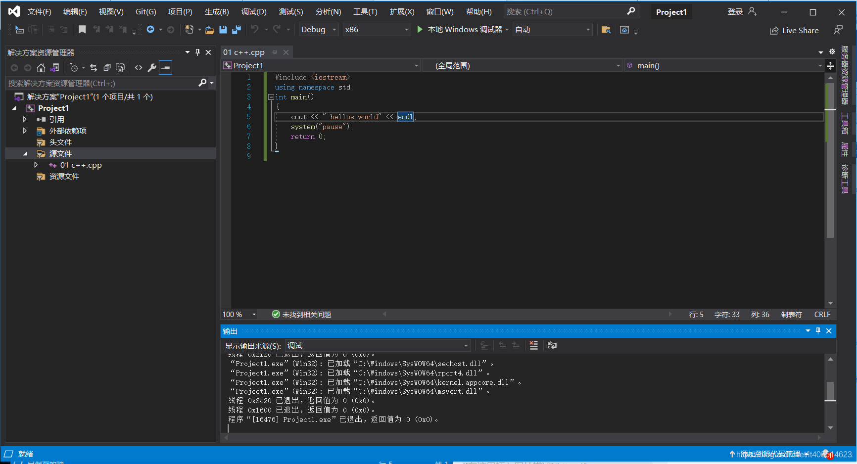Click the Live Share button label

coord(801,31)
